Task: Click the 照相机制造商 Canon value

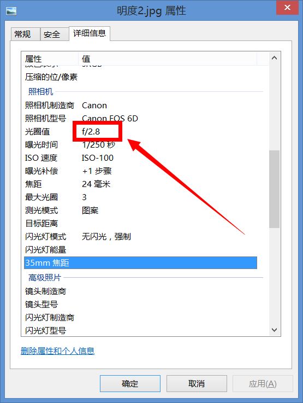Action: (94, 106)
